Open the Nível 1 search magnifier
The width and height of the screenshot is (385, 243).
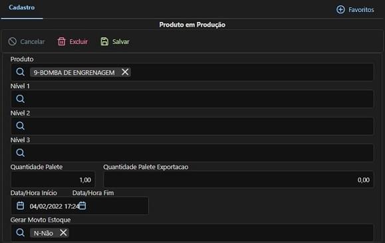21,99
